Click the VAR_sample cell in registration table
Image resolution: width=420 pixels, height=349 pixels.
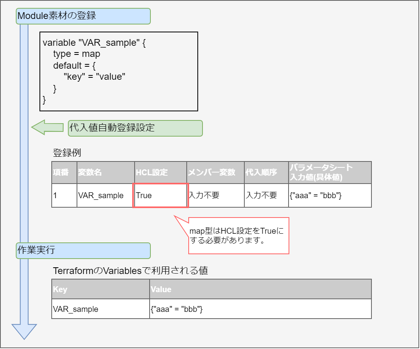pos(105,195)
